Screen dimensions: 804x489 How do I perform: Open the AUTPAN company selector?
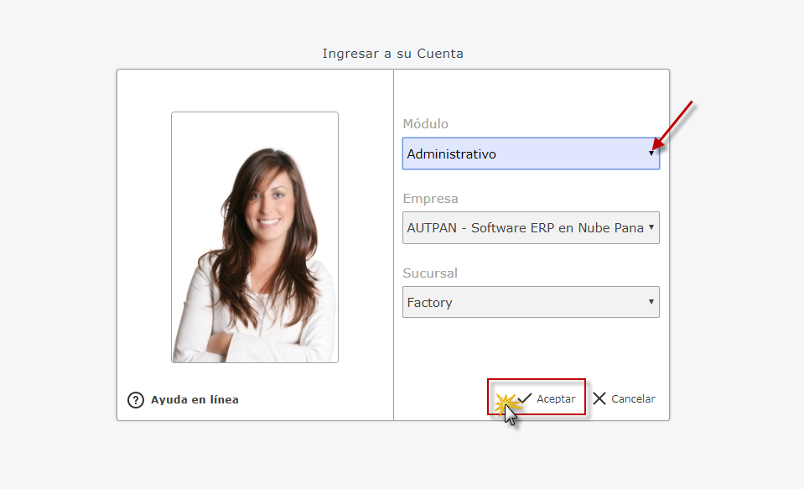(x=525, y=228)
